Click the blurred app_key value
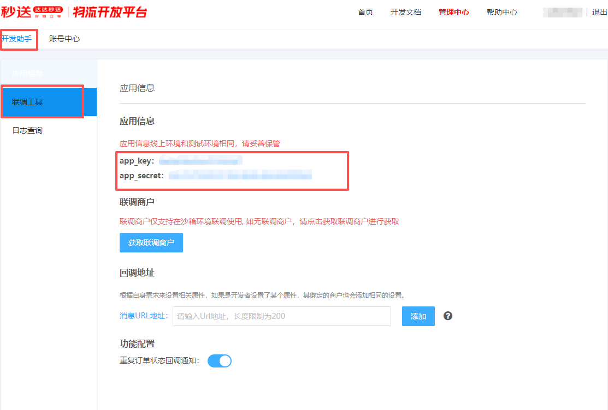 point(200,161)
